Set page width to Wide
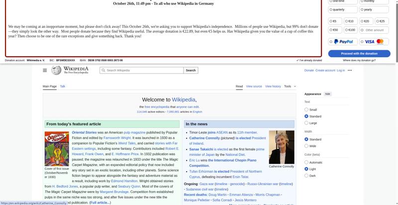The height and width of the screenshot is (205, 398). [x=306, y=146]
